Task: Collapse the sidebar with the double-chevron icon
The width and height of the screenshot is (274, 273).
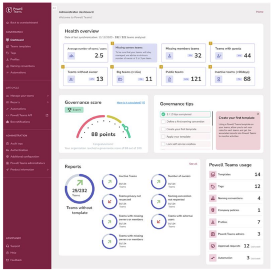Action: pyautogui.click(x=55, y=8)
